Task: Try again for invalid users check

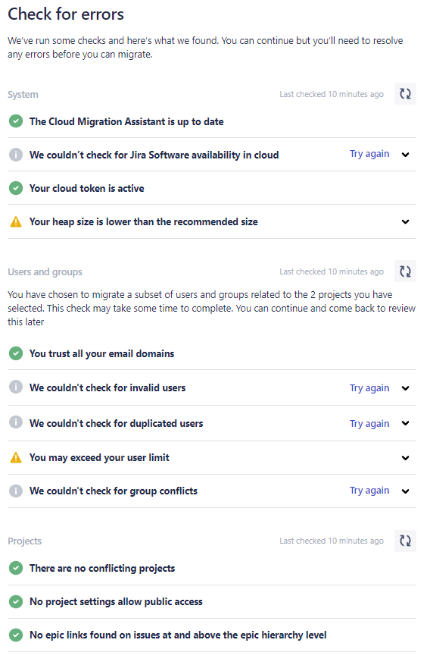Action: 369,388
